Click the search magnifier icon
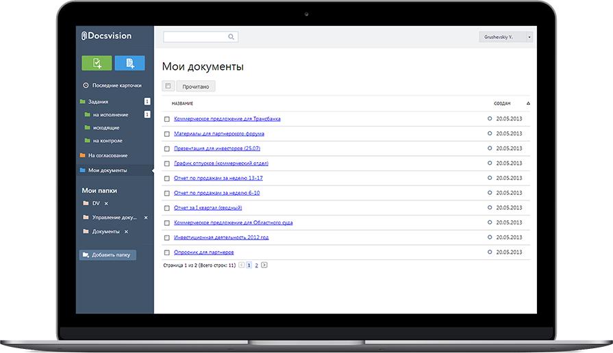 pyautogui.click(x=231, y=37)
